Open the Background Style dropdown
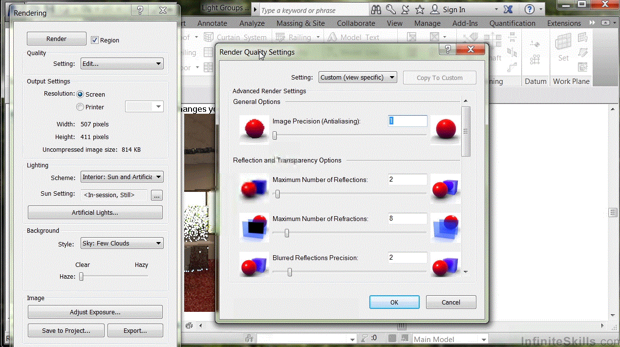620x347 pixels. click(x=122, y=243)
